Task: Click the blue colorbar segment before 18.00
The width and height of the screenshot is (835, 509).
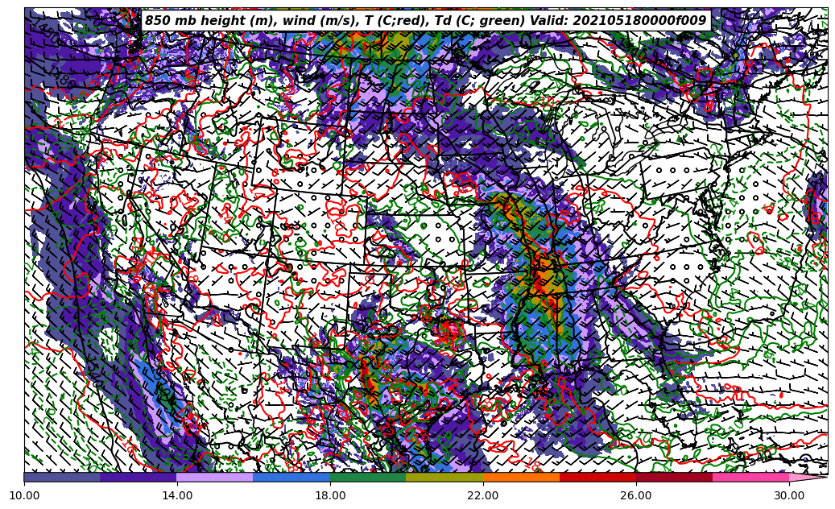Action: (291, 477)
